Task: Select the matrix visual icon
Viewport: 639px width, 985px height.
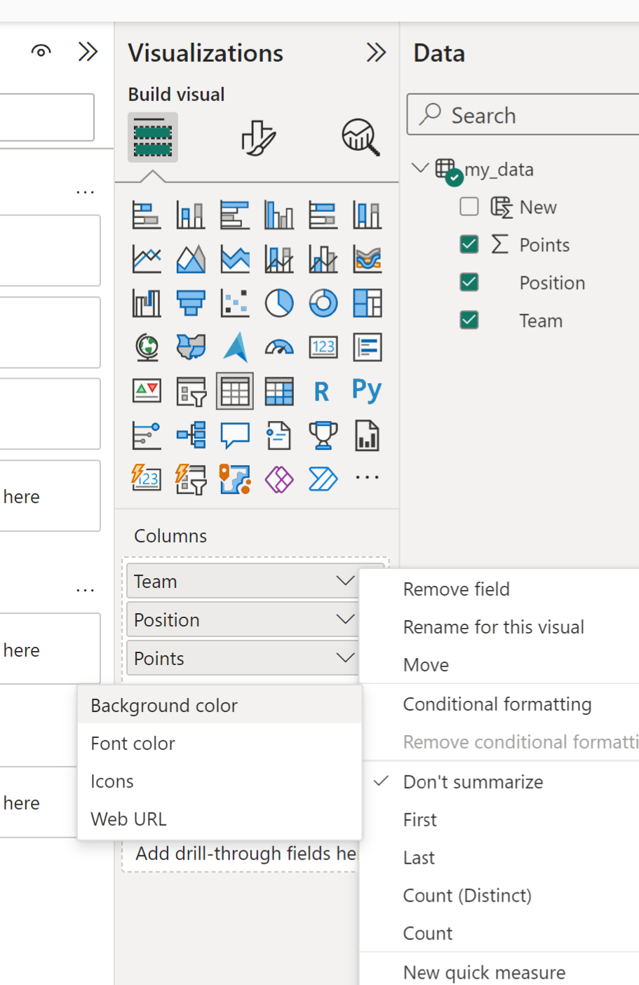Action: tap(279, 391)
